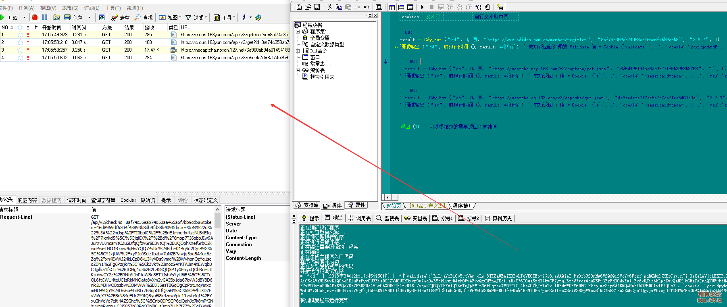Sort the list by NO column header
This screenshot has height=307, width=727.
(x=7, y=27)
